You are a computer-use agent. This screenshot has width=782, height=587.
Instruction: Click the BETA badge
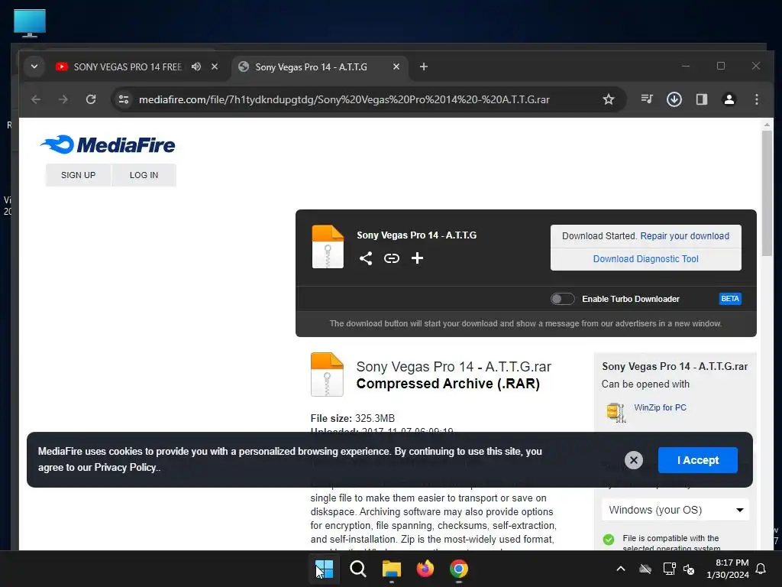[730, 299]
